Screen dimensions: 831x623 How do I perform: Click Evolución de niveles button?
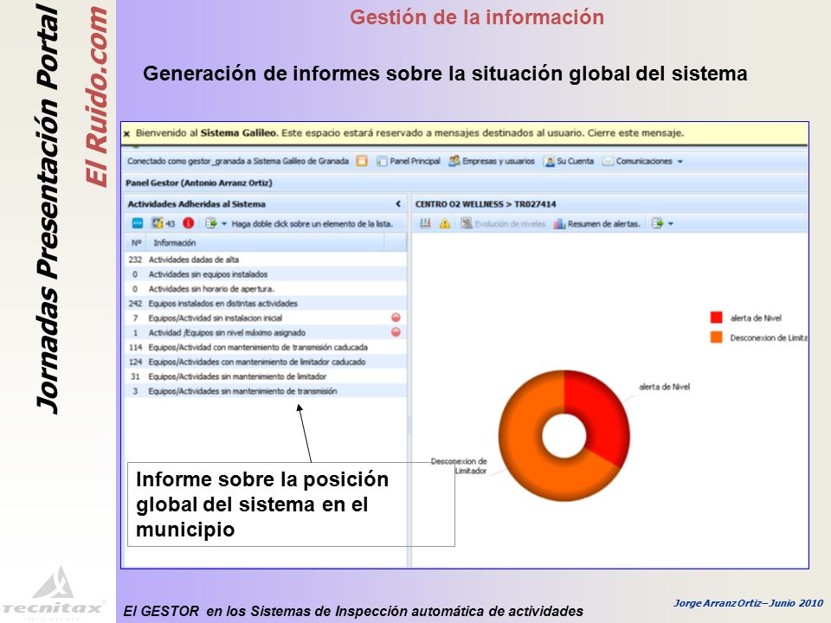pyautogui.click(x=503, y=223)
